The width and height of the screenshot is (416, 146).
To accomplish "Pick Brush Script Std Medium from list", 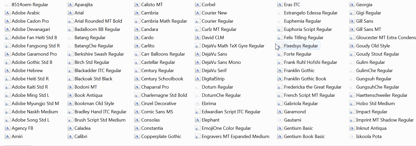I will click(100, 120).
